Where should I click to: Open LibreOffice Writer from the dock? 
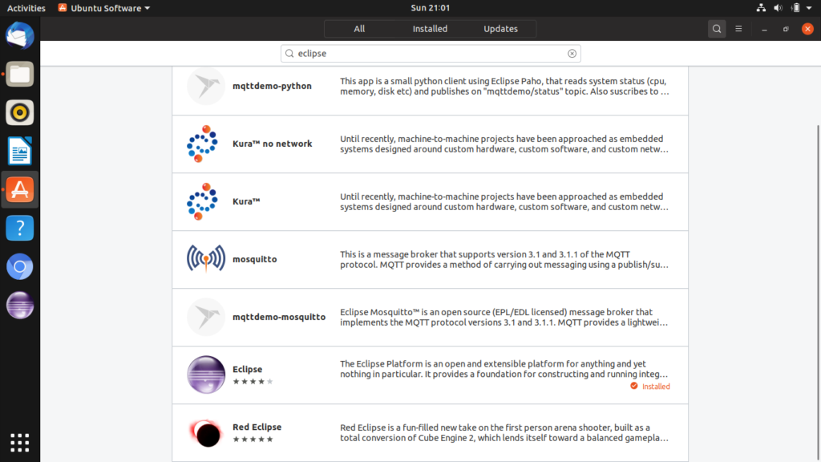(x=20, y=151)
